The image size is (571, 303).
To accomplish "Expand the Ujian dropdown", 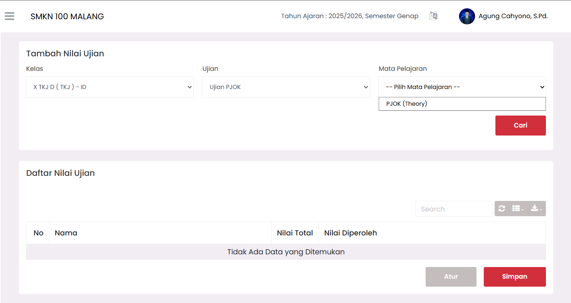I will (286, 87).
